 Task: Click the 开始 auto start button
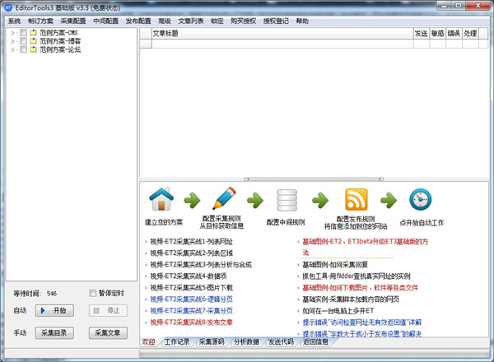[54, 311]
